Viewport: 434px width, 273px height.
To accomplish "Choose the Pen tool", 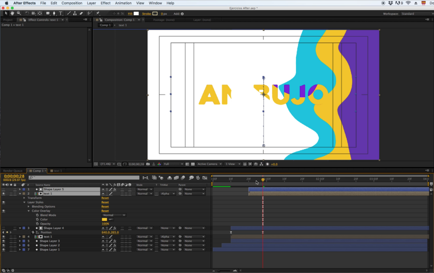I will (54, 13).
